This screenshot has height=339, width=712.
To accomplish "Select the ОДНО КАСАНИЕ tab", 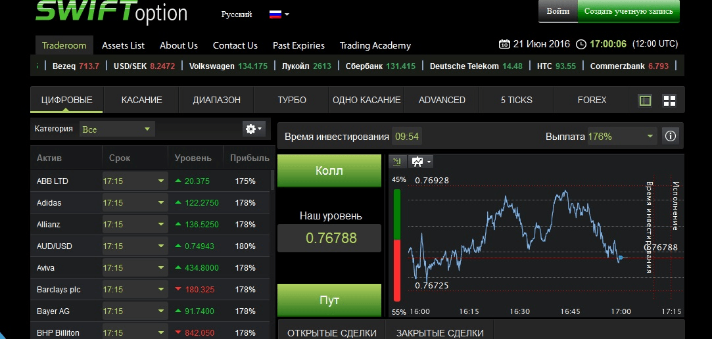I will point(366,100).
